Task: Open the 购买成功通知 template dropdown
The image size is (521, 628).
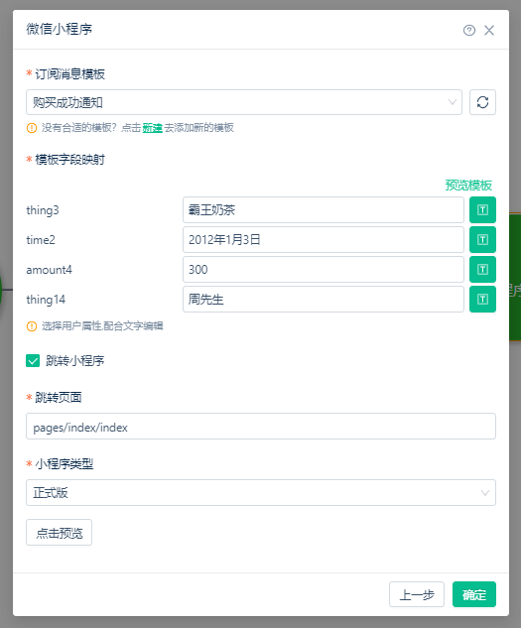Action: 244,102
